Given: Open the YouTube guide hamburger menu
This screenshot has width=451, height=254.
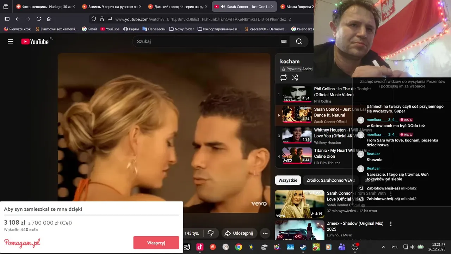Looking at the screenshot, I should 11,42.
